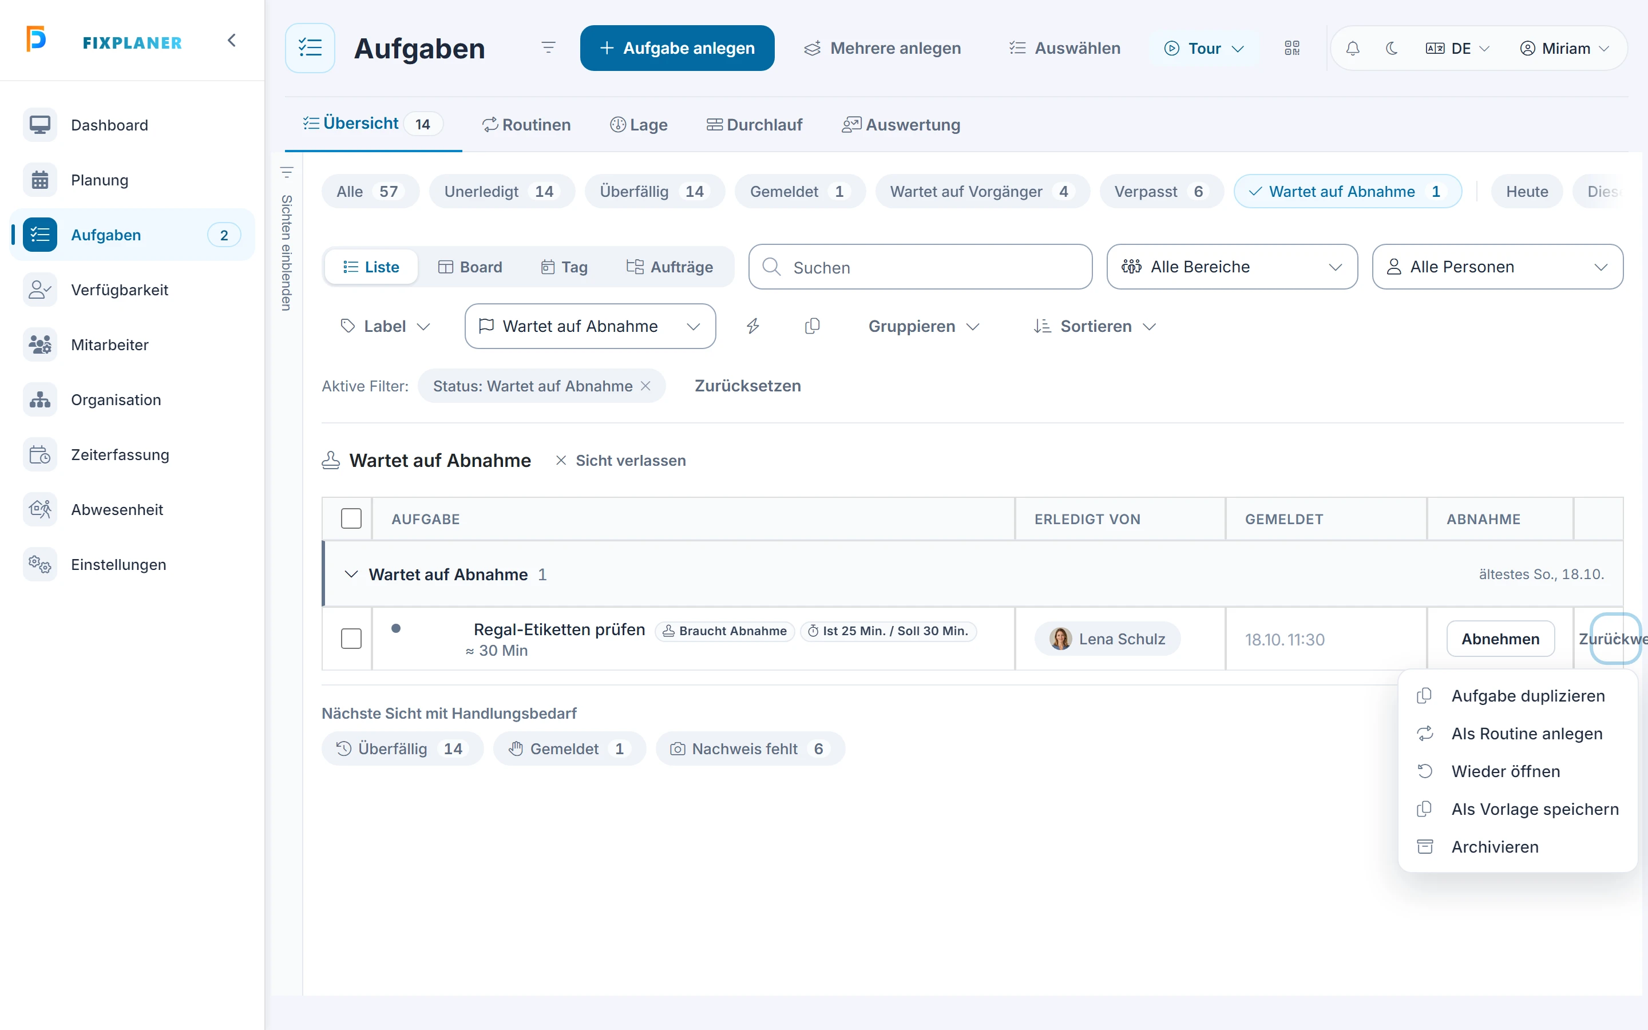This screenshot has width=1648, height=1030.
Task: Open the QR code scanner icon
Action: [1292, 47]
